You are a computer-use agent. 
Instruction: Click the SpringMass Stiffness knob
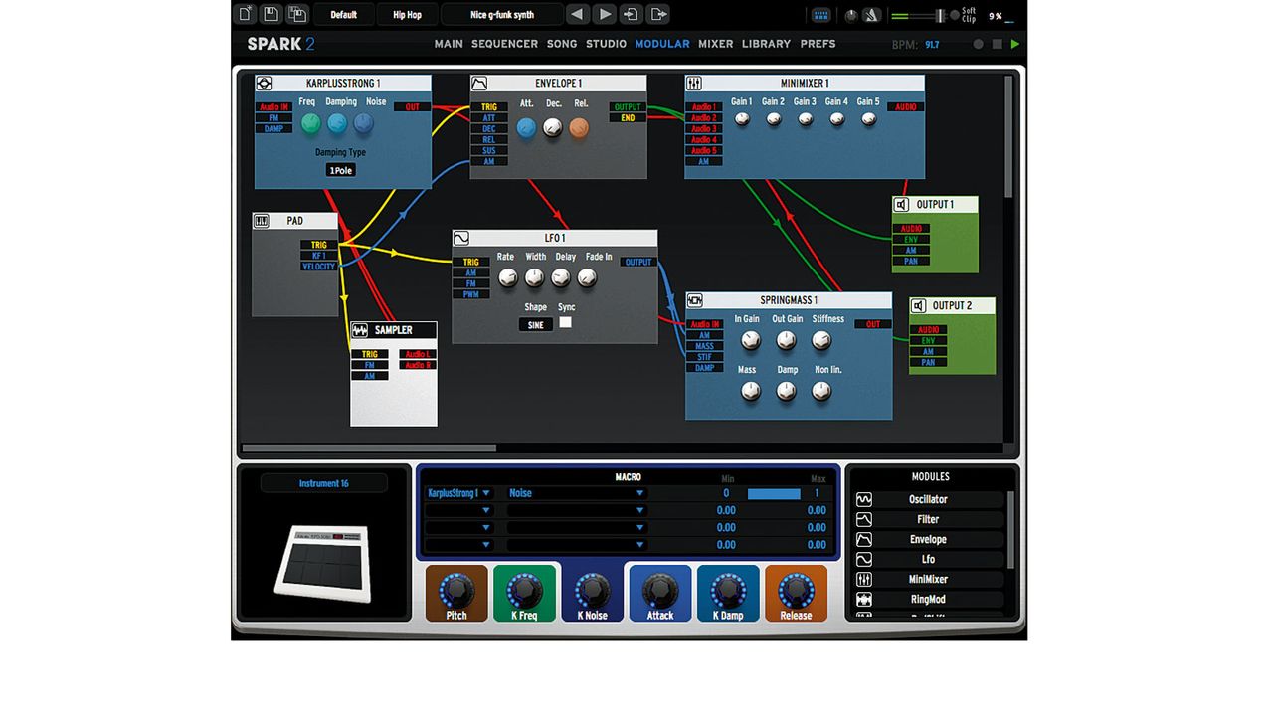(x=821, y=340)
